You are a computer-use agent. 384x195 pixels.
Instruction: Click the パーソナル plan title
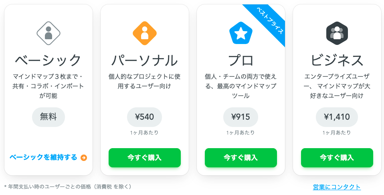point(144,60)
